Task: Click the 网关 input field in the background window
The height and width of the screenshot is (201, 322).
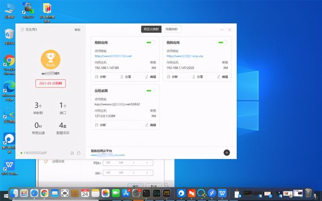Action: (128, 162)
